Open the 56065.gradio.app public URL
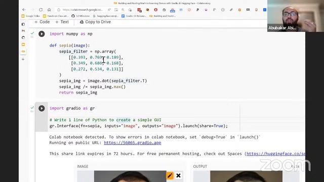This screenshot has height=182, width=324. pos(133,143)
